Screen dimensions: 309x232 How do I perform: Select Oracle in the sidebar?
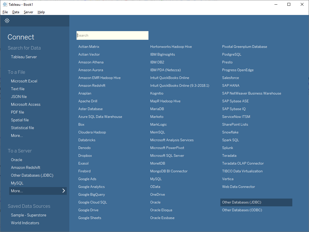[x=17, y=160]
